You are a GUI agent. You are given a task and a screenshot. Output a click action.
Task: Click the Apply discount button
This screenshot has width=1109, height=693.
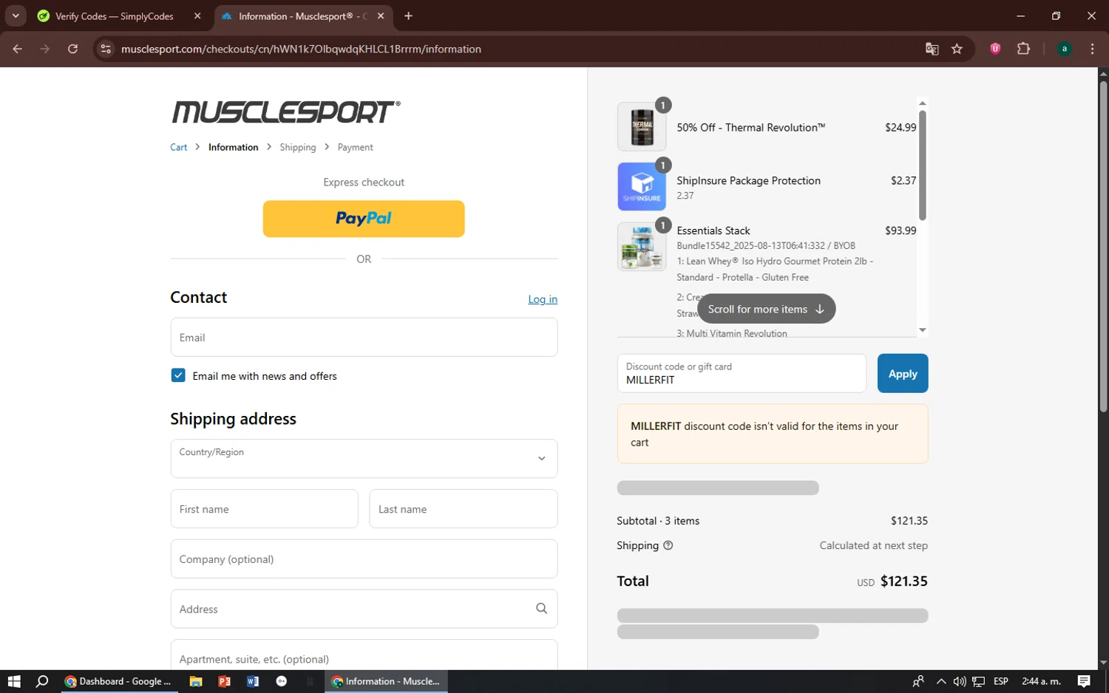pyautogui.click(x=902, y=373)
